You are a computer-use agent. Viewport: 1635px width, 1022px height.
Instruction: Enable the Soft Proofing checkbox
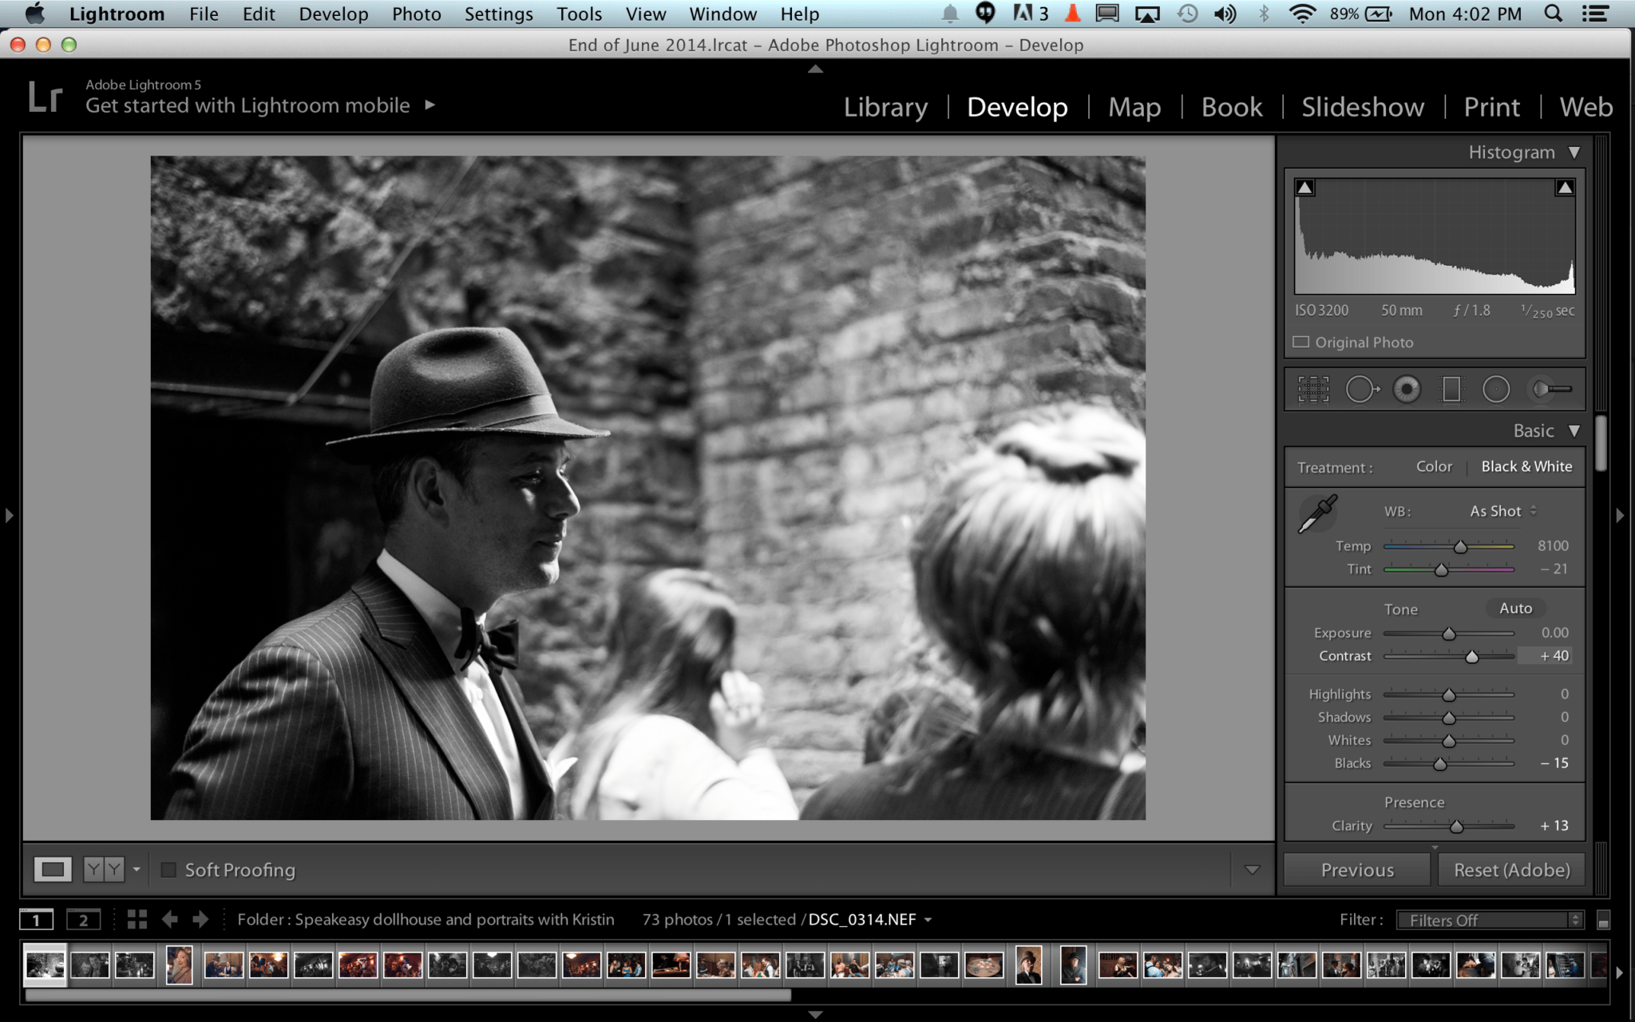(168, 870)
